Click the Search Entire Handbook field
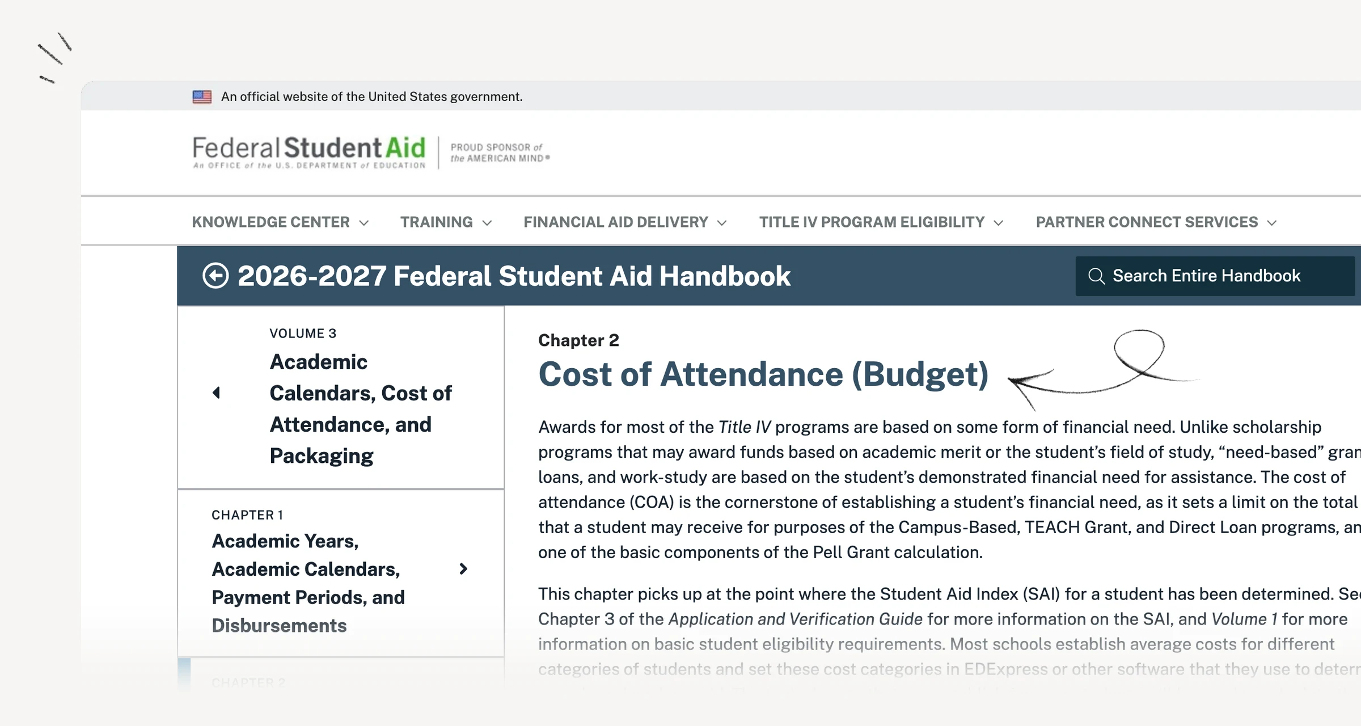 [1215, 276]
